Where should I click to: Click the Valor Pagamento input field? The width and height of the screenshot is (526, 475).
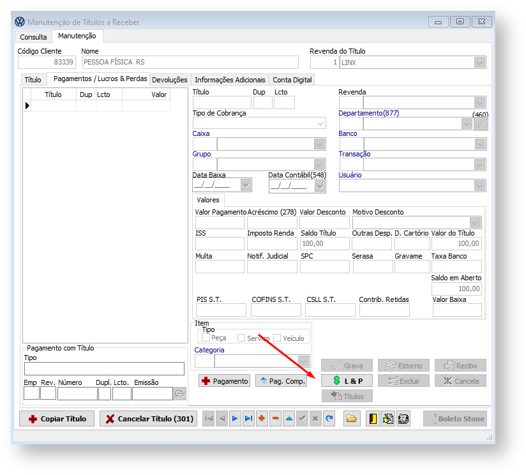coord(220,222)
